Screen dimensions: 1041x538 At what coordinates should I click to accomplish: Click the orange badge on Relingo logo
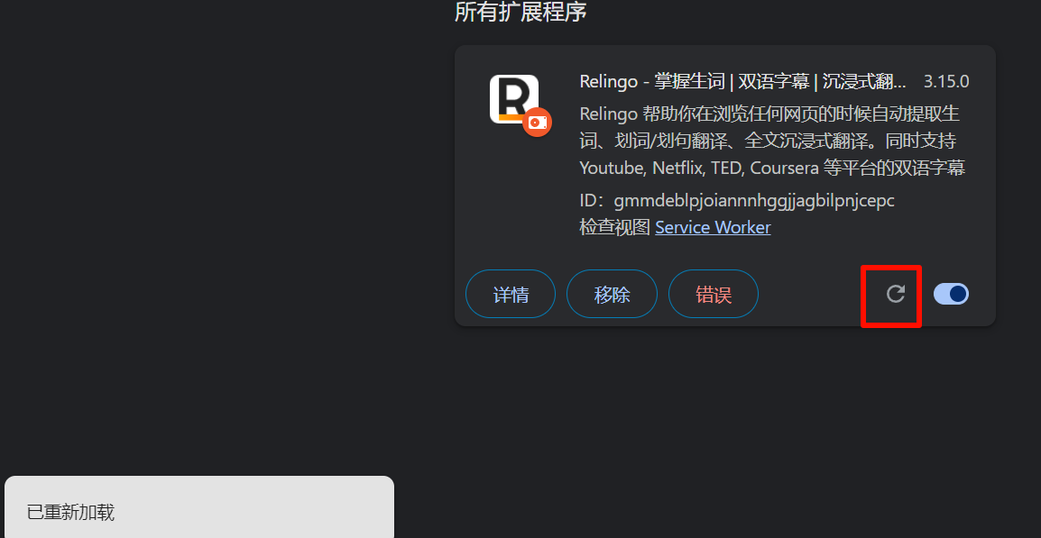[x=537, y=122]
